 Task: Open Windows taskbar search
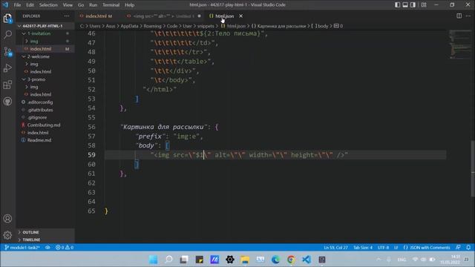168,260
